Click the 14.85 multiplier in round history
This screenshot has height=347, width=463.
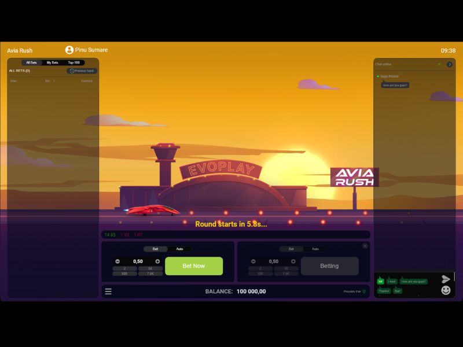tap(111, 235)
